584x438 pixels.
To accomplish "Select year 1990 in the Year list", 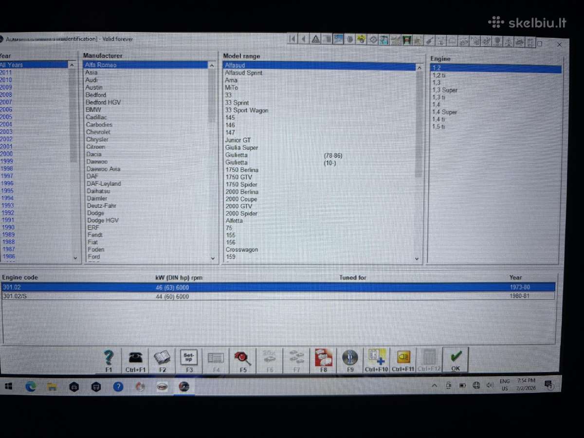I will (8, 227).
